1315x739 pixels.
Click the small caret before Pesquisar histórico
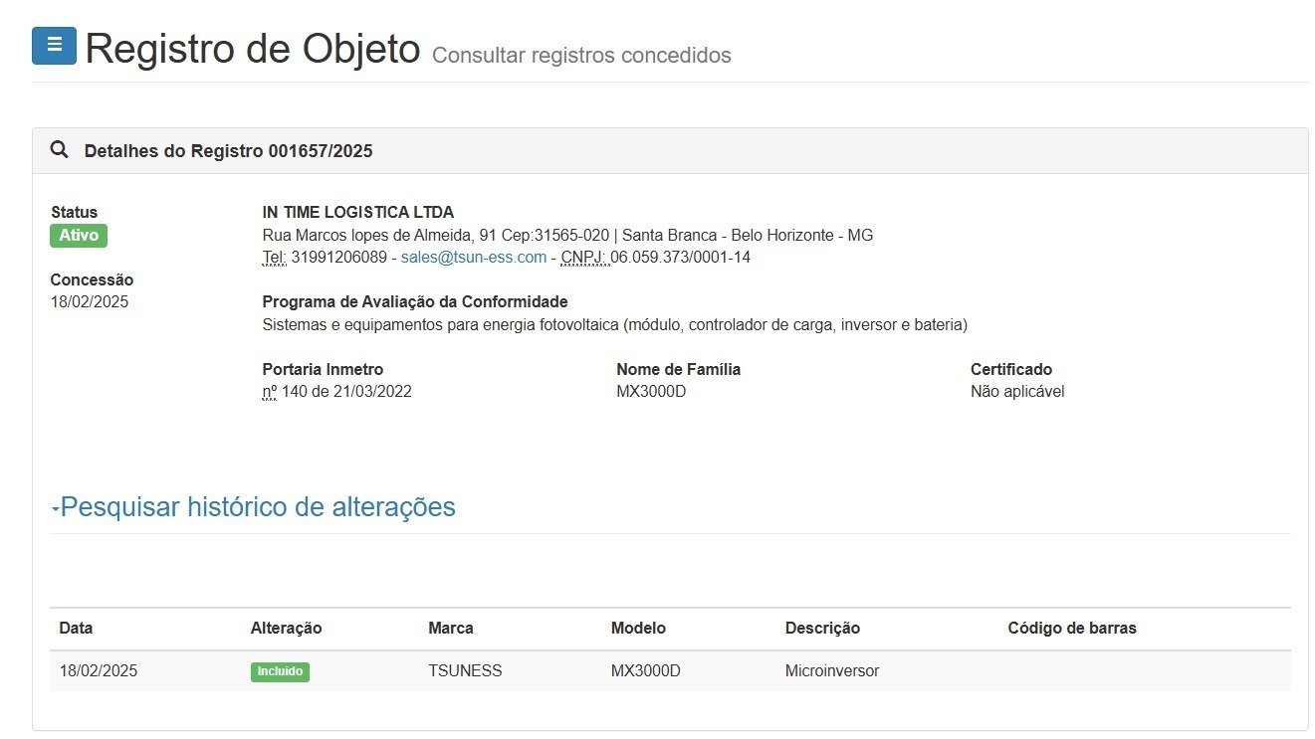[x=55, y=509]
